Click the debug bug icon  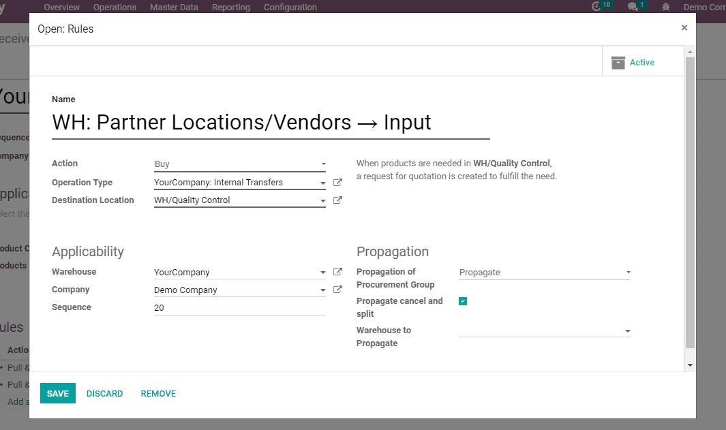coord(666,7)
